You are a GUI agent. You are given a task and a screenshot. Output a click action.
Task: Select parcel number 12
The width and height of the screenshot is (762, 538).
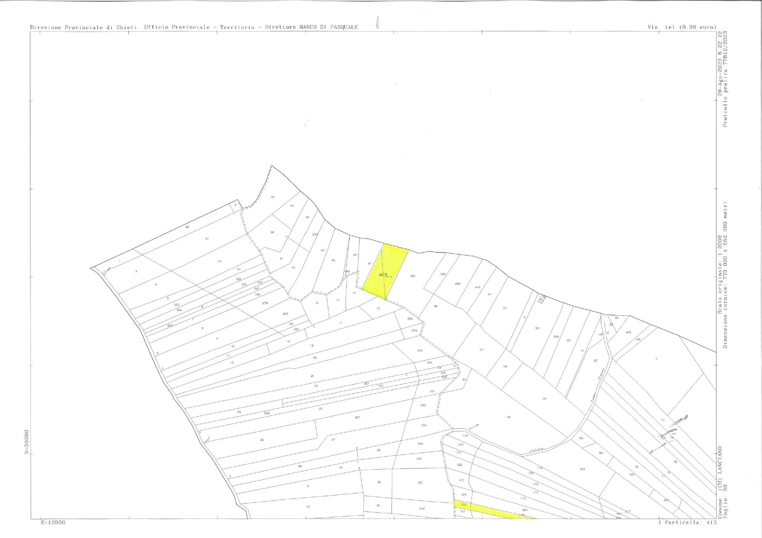pos(317,303)
